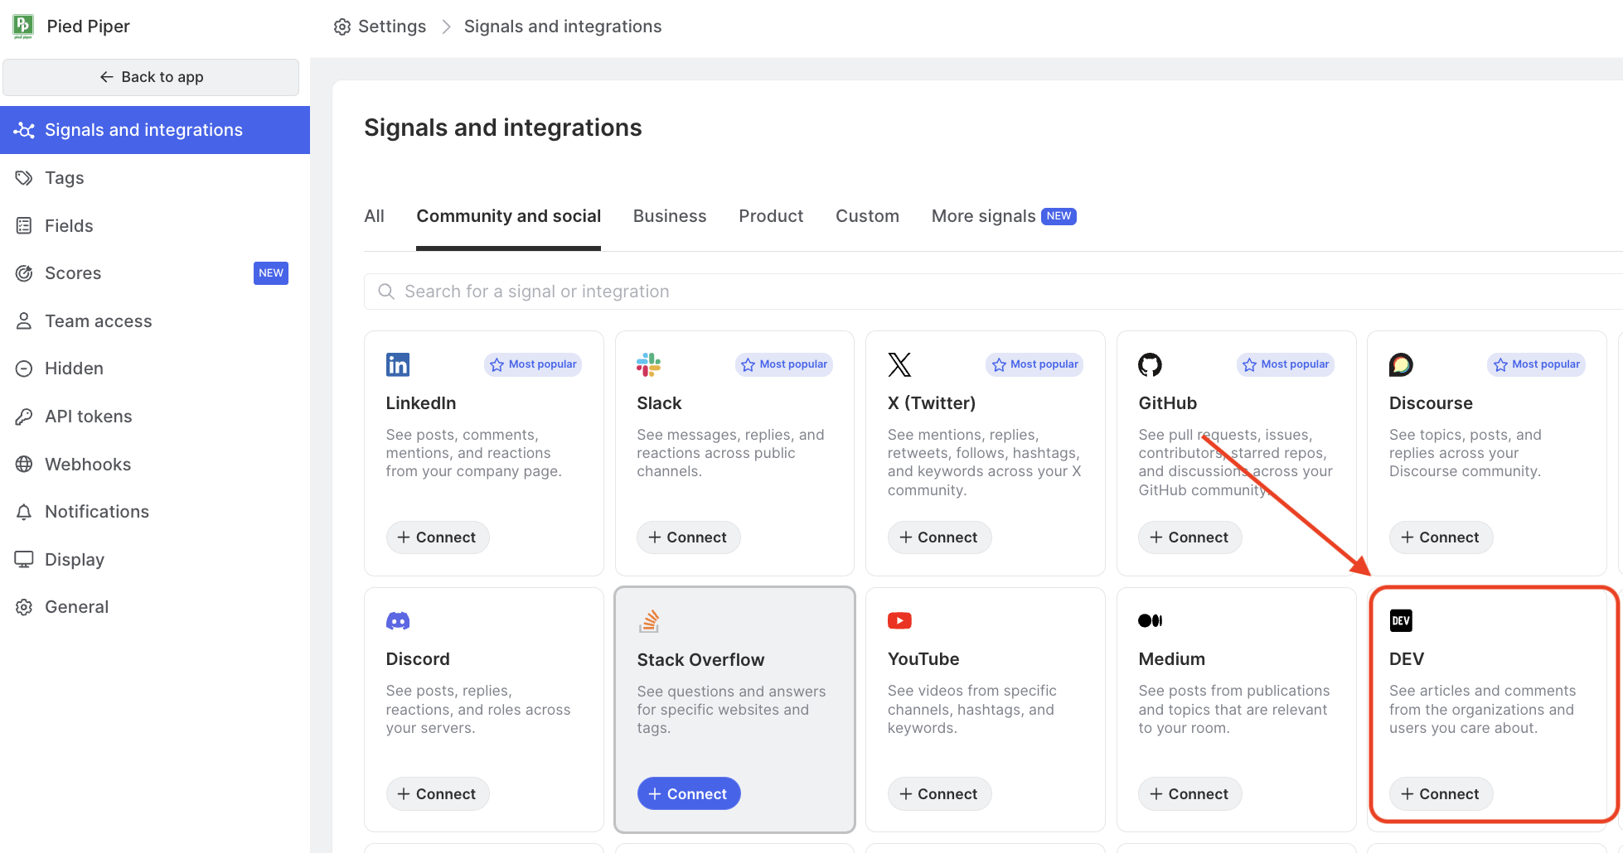Click the Medium logo icon
This screenshot has width=1623, height=853.
coord(1150,620)
